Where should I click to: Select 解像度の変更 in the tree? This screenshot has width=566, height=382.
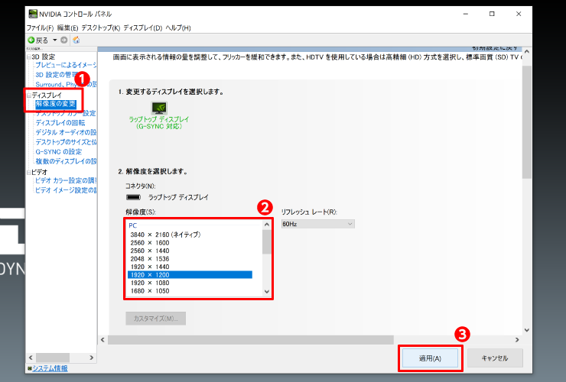pos(56,104)
